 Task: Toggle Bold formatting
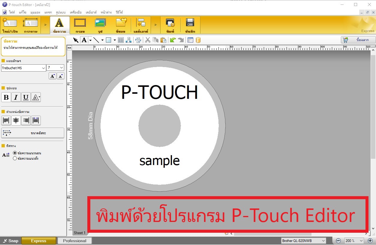(x=6, y=97)
